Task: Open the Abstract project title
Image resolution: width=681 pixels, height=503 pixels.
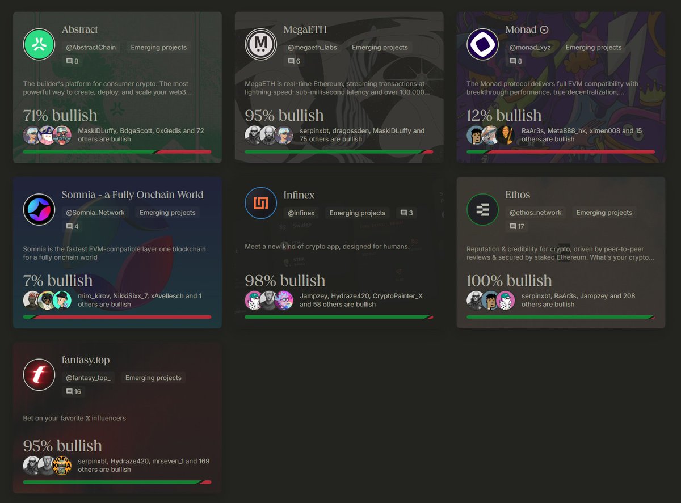Action: coord(80,29)
